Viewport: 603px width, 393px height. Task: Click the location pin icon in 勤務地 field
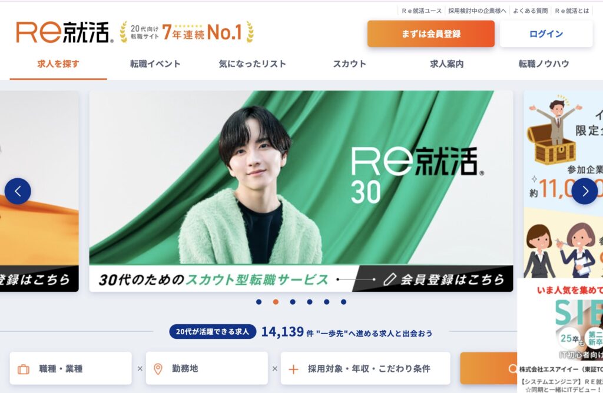158,369
